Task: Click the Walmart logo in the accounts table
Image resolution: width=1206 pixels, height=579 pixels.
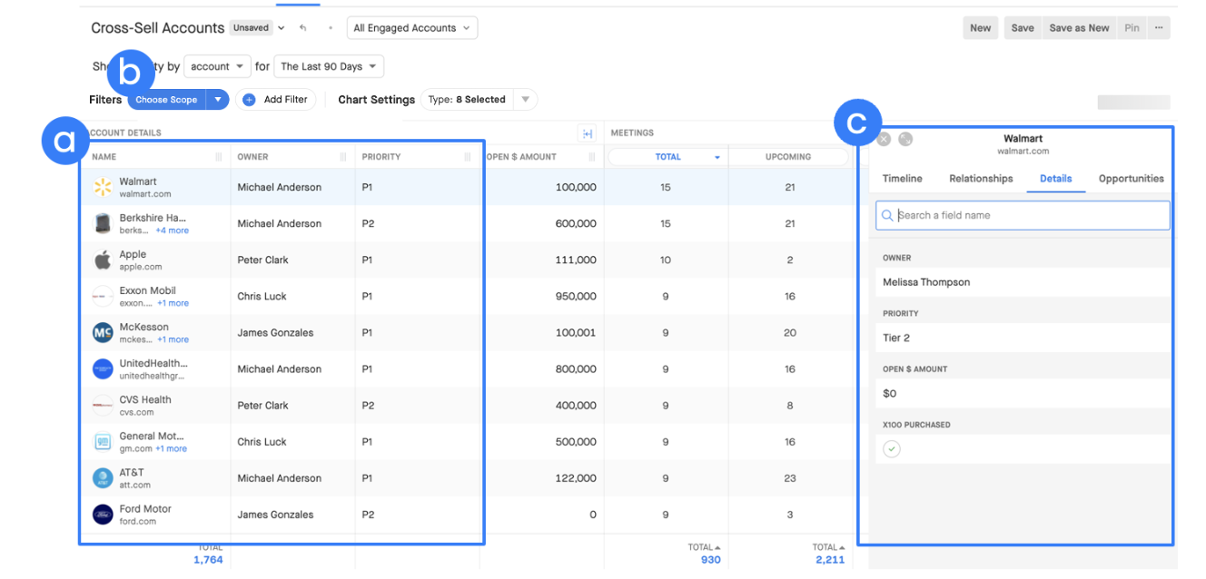Action: coord(103,187)
